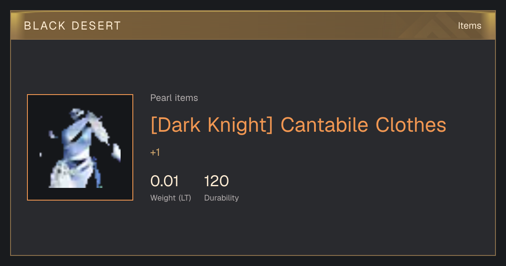This screenshot has width=506, height=266.
Task: Click the (LT) unit beside Weight
Action: [x=184, y=198]
